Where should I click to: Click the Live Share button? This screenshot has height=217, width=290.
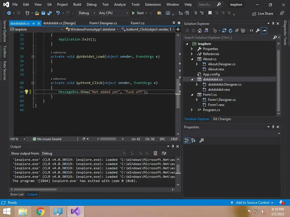263,13
